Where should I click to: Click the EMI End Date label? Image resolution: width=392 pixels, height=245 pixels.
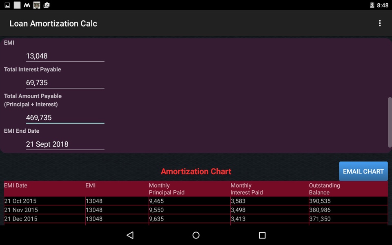pyautogui.click(x=22, y=131)
